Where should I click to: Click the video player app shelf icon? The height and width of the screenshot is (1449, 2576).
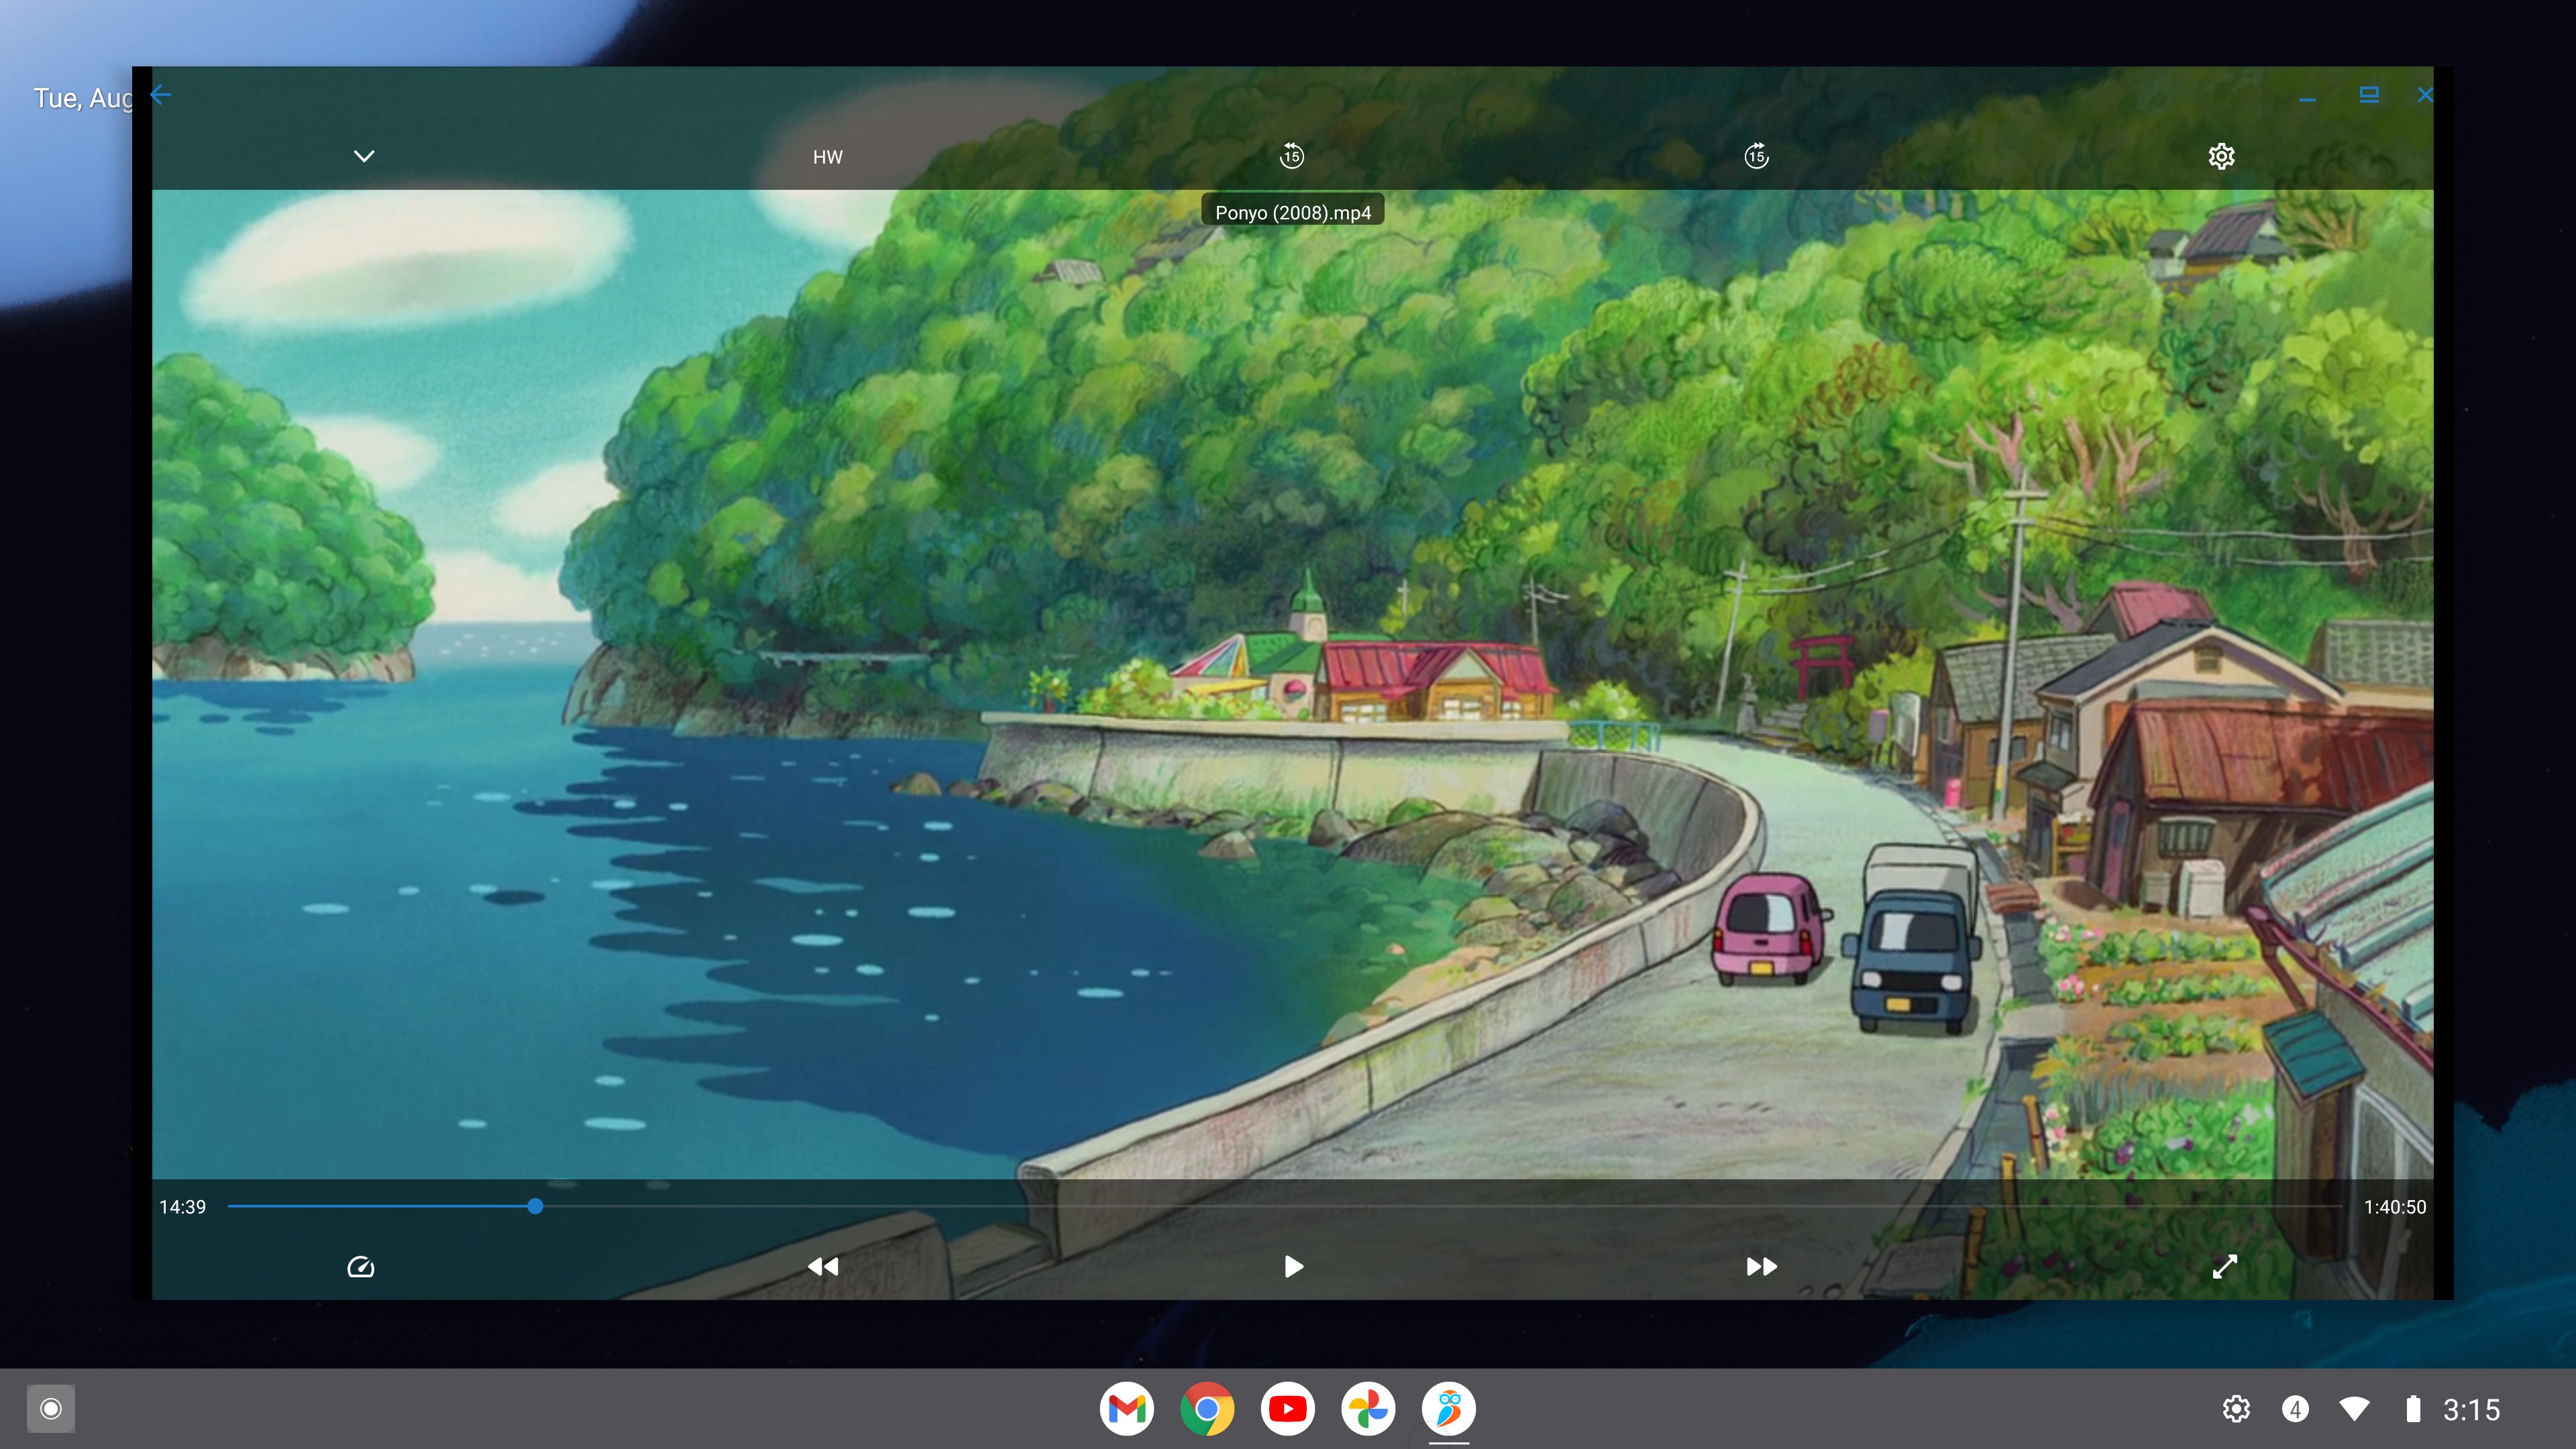point(1448,1408)
